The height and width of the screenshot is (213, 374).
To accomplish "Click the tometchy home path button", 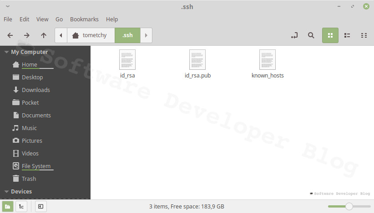I will pos(91,35).
